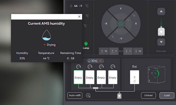
Task: Lower the bed by 1
Action: [128, 51]
